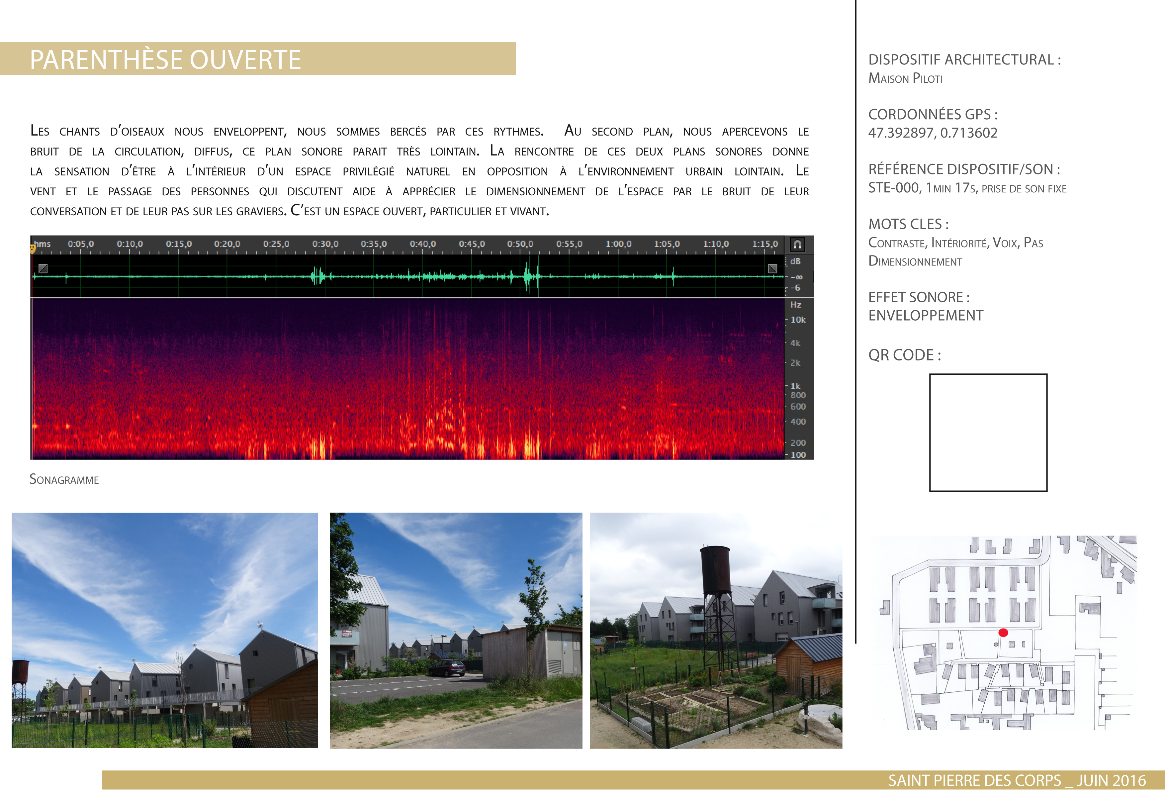Viewport: 1165px width, 793px height.
Task: Click the 0:50,0 mark on the time ruler
Action: (x=520, y=244)
